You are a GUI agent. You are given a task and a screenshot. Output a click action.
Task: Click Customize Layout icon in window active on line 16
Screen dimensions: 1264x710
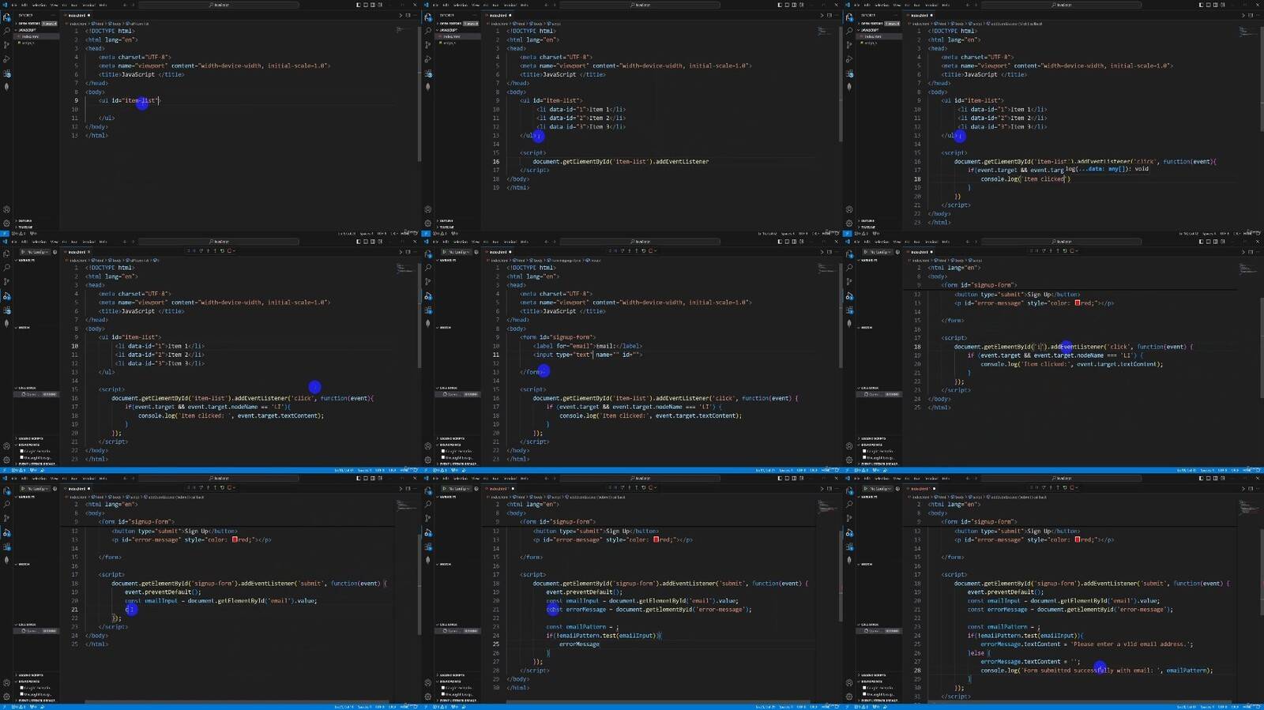tap(801, 5)
